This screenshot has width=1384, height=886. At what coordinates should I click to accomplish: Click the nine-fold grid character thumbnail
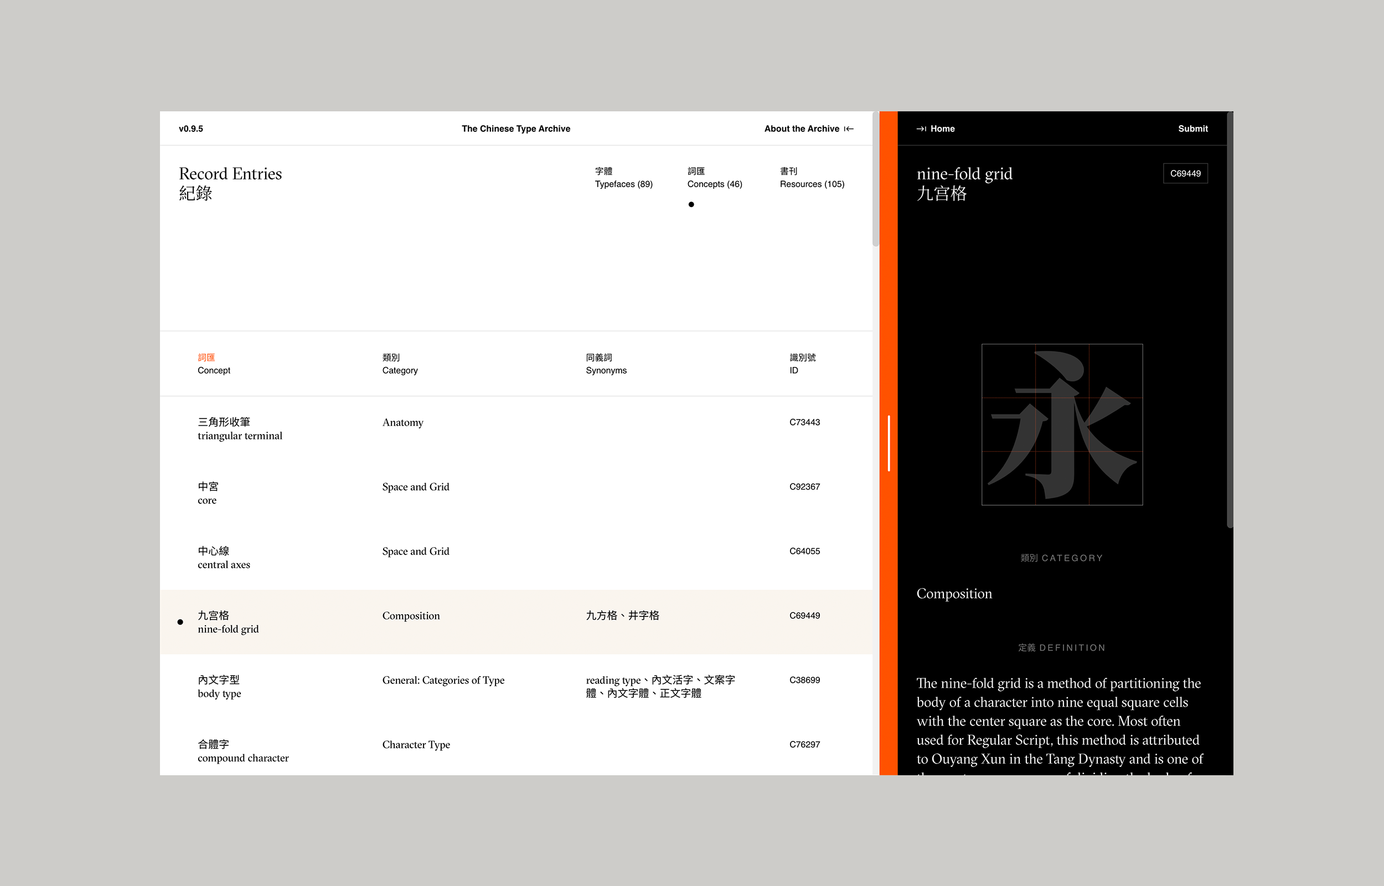[1061, 425]
